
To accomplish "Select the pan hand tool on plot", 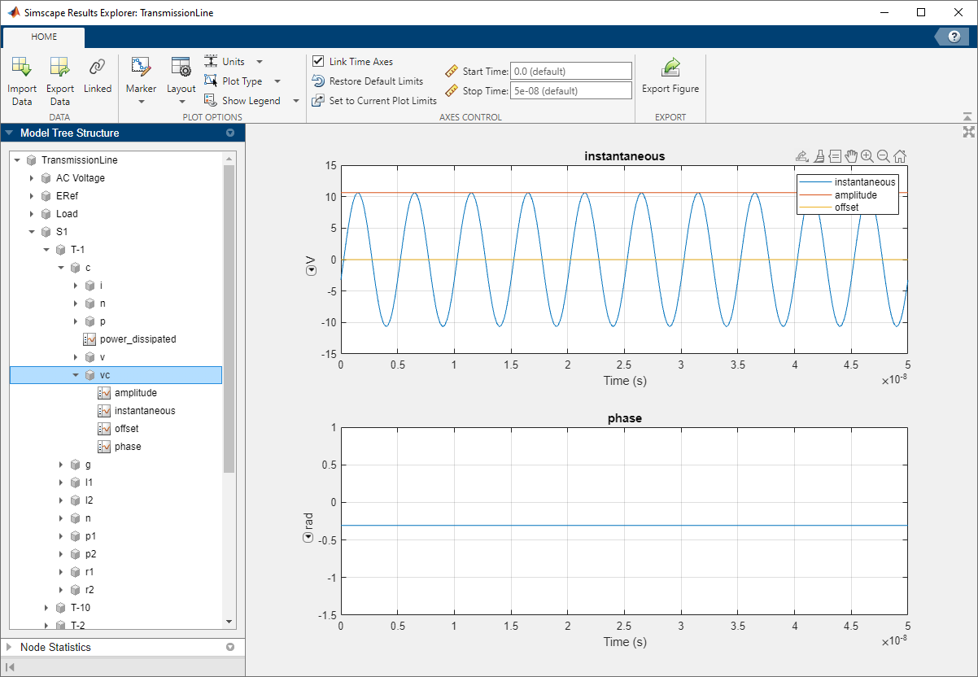I will [x=851, y=156].
